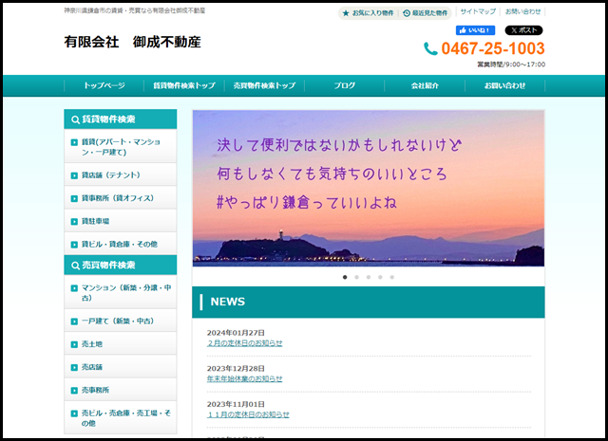
Task: Click the Enoshima sunset slideshow image
Action: click(x=369, y=189)
